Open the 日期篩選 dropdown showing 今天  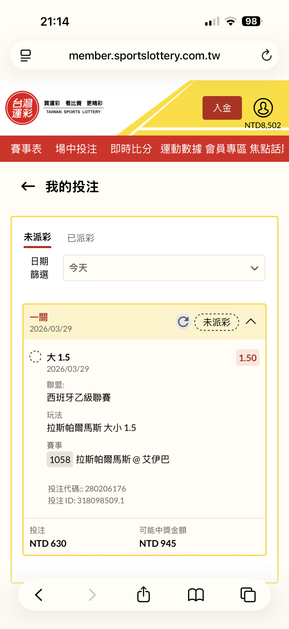click(164, 268)
